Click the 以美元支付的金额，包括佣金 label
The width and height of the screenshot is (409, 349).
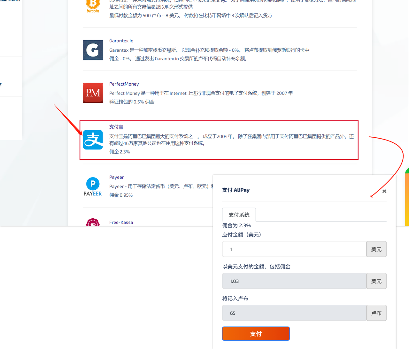coord(256,267)
